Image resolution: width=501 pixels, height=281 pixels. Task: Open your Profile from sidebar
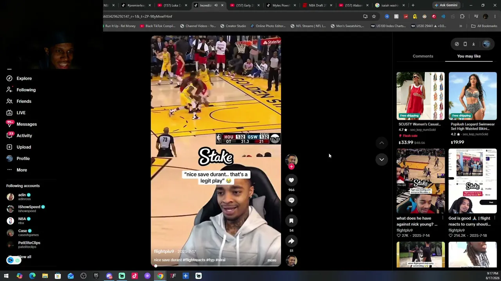click(x=18, y=158)
